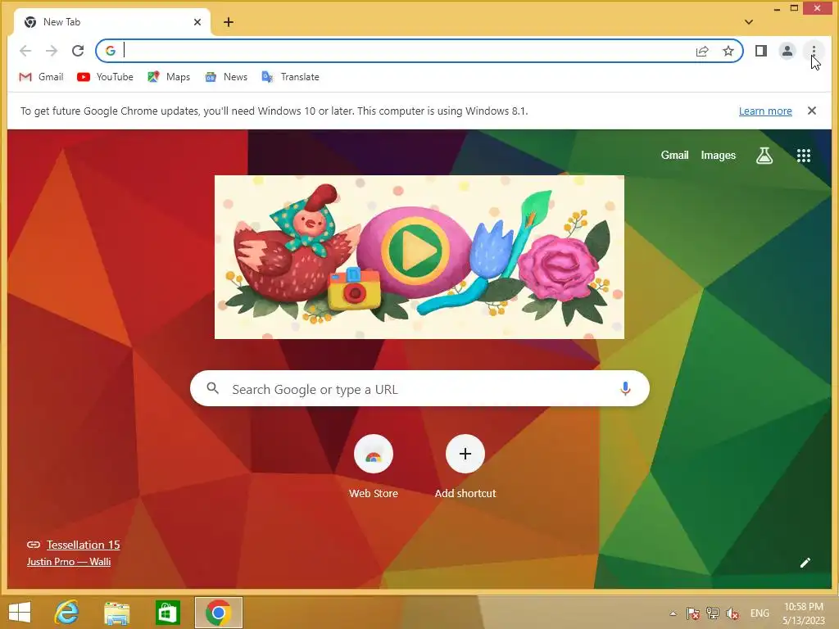Customize this page with pencil icon
Image resolution: width=839 pixels, height=629 pixels.
click(805, 562)
